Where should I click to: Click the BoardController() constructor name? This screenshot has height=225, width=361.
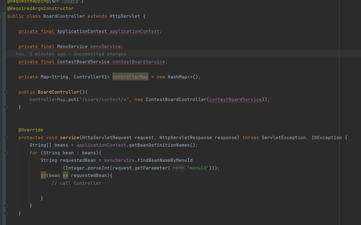click(59, 92)
